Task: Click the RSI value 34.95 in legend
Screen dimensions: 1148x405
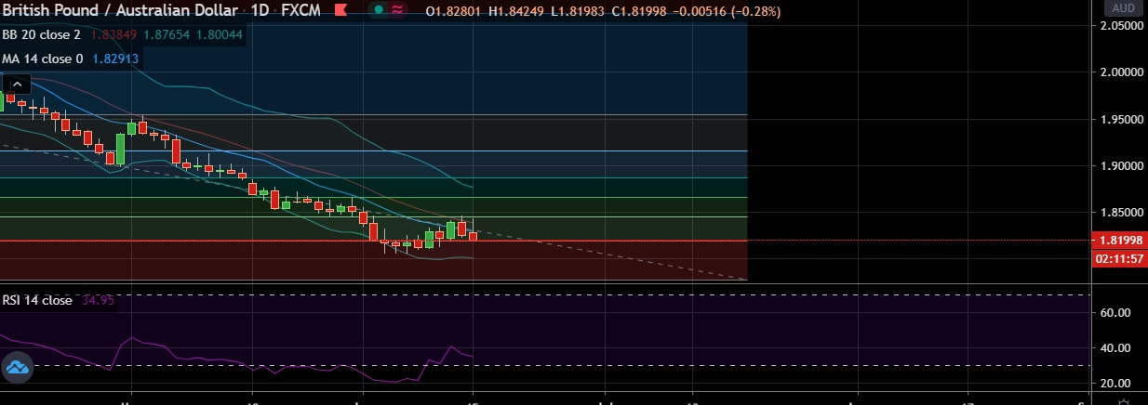Action: tap(98, 300)
